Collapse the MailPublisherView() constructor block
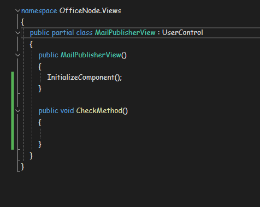 pyautogui.click(x=17, y=55)
